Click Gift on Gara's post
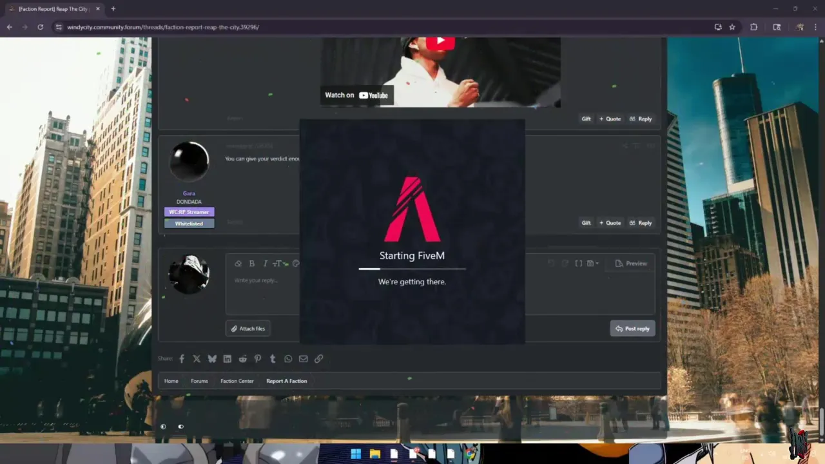 tap(586, 223)
